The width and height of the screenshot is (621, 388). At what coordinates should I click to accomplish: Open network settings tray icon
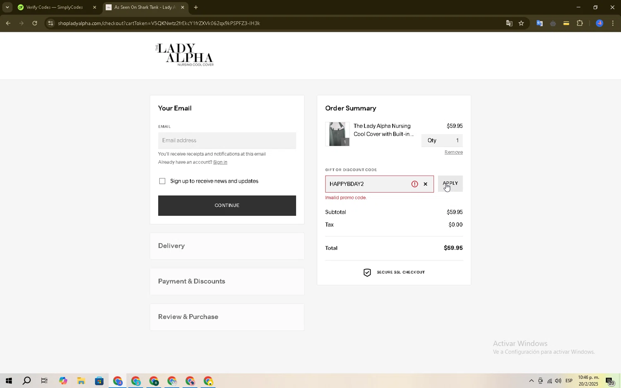549,381
